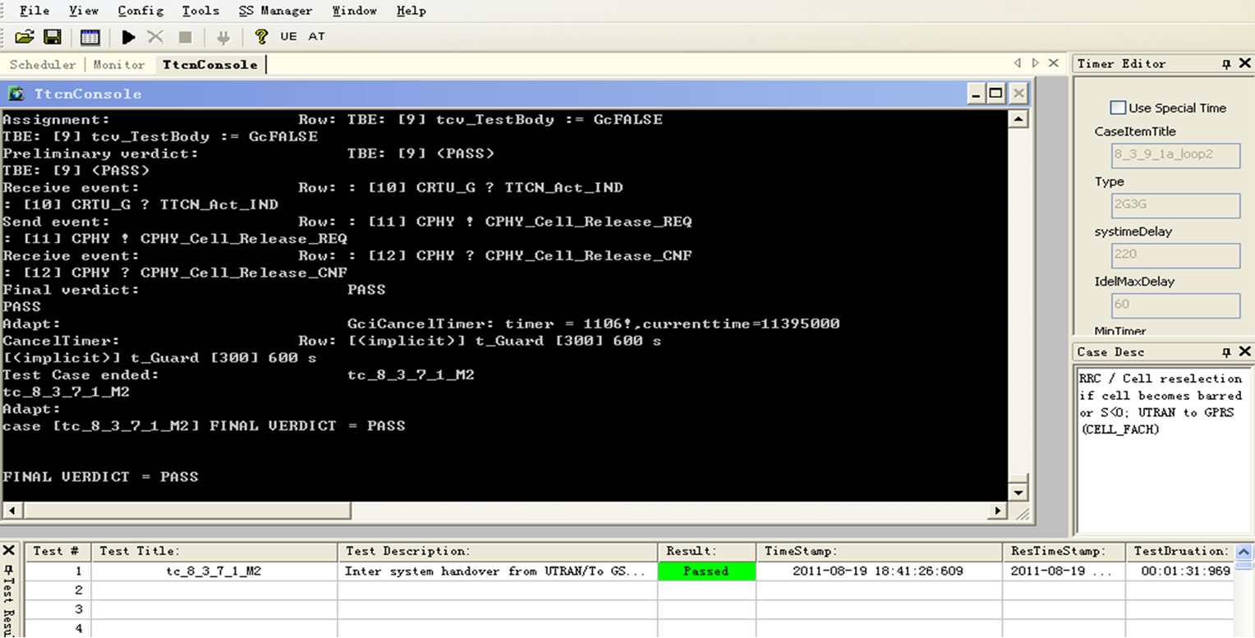Open the Config menu
The width and height of the screenshot is (1255, 638).
(x=140, y=11)
